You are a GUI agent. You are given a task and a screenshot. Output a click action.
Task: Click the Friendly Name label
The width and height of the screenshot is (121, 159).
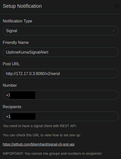(x=16, y=42)
